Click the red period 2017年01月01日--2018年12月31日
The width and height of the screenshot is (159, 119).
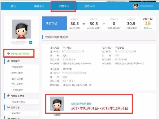tap(100, 108)
